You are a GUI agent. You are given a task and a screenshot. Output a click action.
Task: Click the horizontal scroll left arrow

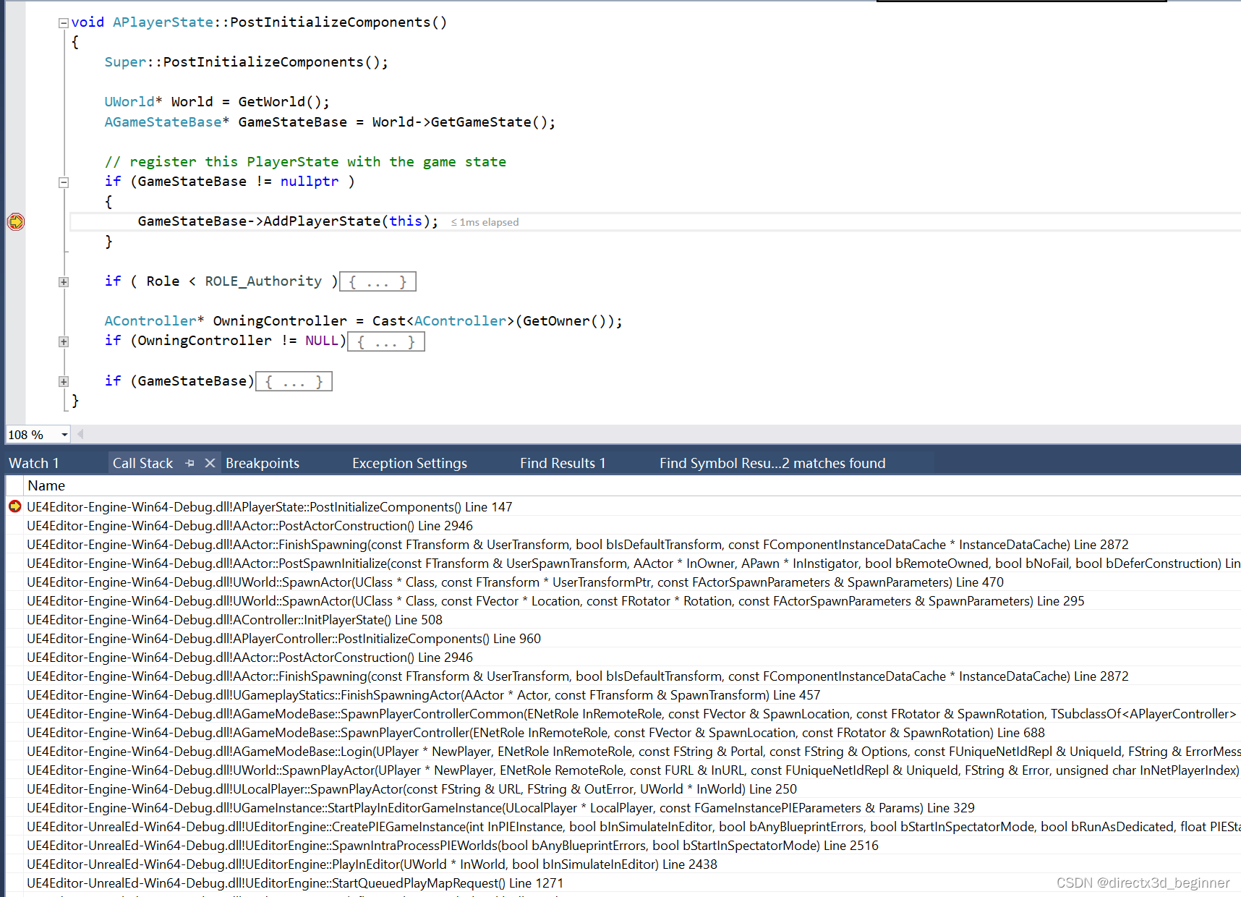[x=80, y=434]
